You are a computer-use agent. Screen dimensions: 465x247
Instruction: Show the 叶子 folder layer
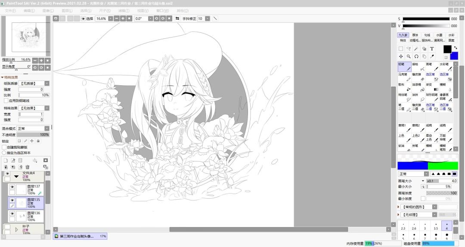click(7, 227)
